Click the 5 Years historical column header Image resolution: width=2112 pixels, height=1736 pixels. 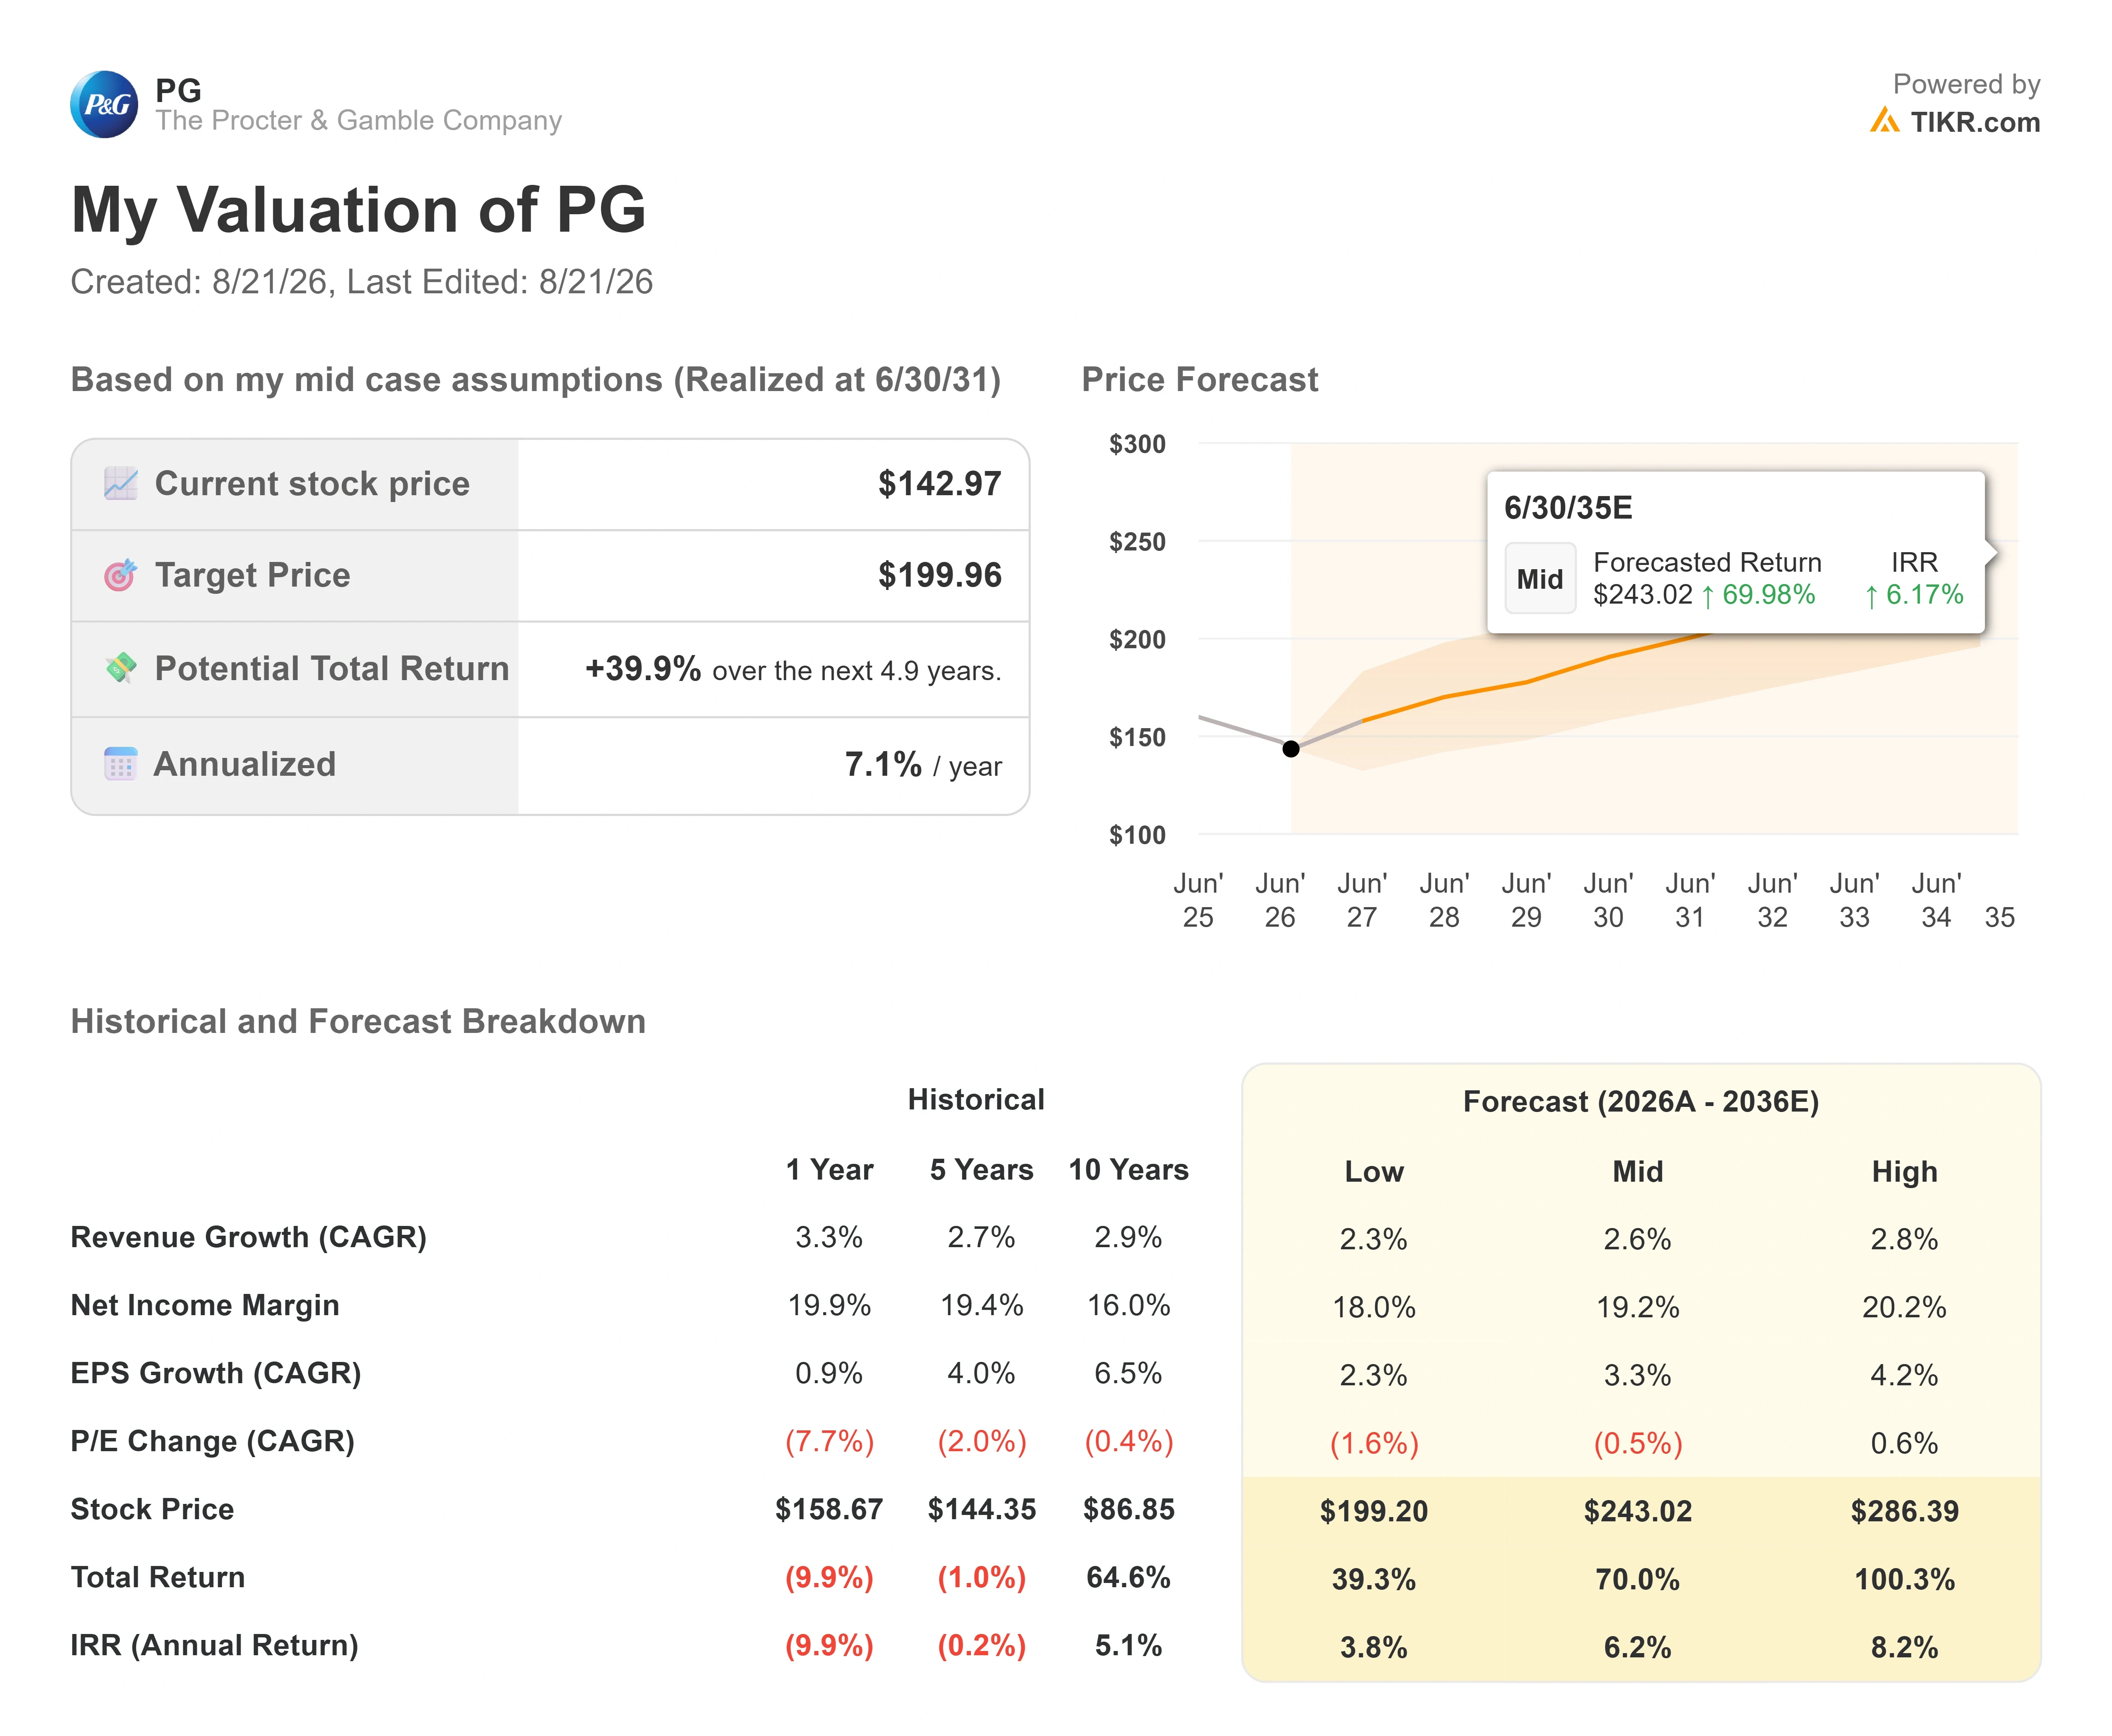tap(981, 1169)
